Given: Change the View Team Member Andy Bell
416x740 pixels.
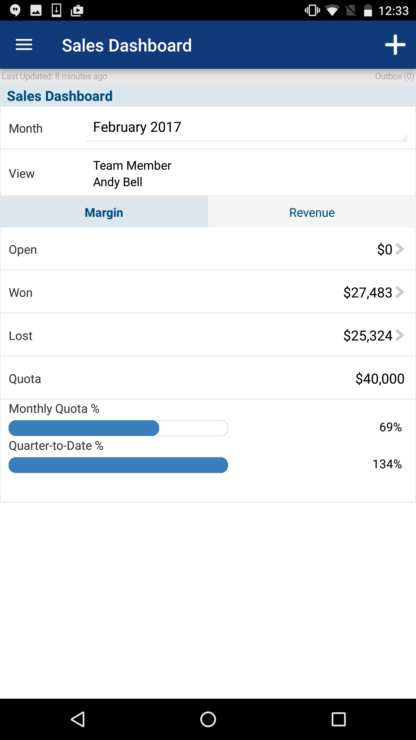Looking at the screenshot, I should pos(208,173).
